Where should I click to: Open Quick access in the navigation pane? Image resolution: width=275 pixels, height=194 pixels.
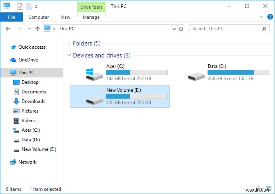click(32, 47)
